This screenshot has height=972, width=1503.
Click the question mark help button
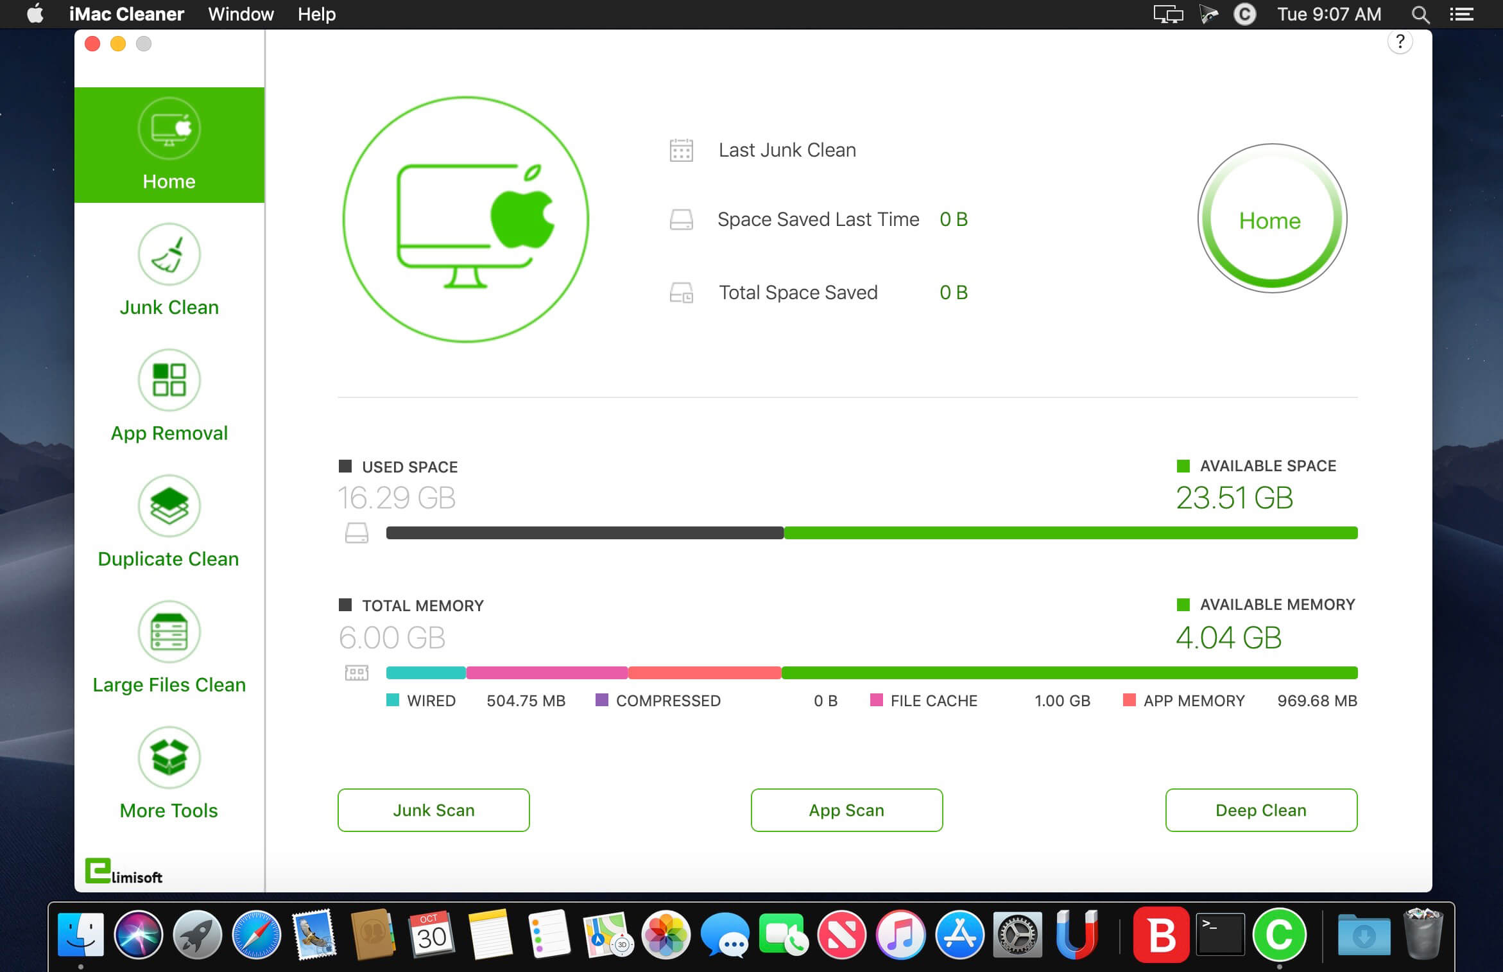[x=1400, y=42]
